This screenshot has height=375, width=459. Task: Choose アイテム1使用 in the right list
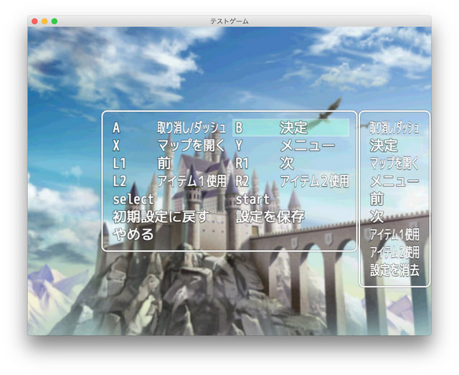(394, 234)
